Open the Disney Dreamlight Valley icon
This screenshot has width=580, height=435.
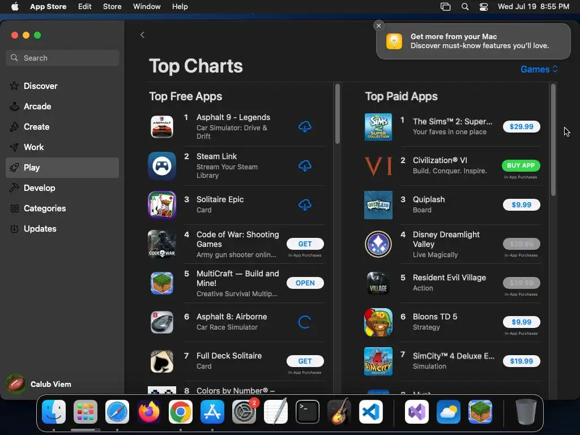[378, 244]
